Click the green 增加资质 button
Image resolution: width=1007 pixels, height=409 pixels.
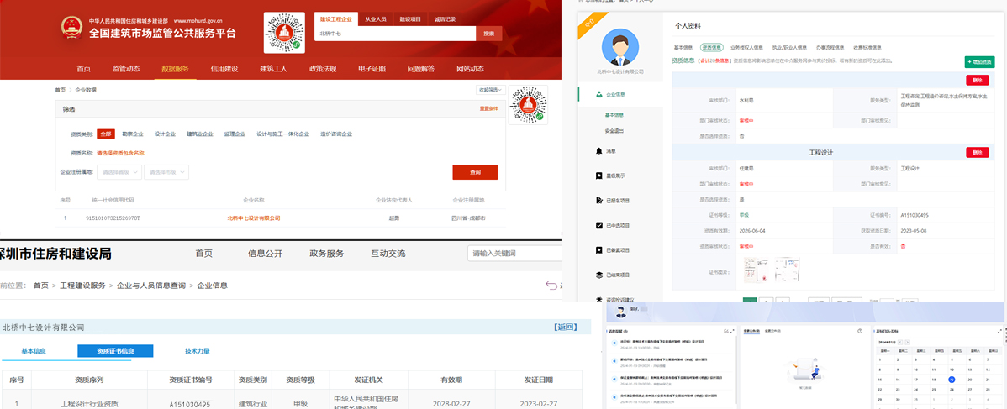[x=979, y=62]
